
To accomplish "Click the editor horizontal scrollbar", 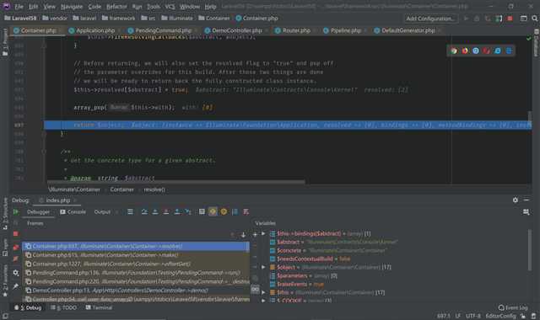I will point(176,182).
